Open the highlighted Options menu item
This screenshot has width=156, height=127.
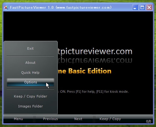[x=30, y=82]
